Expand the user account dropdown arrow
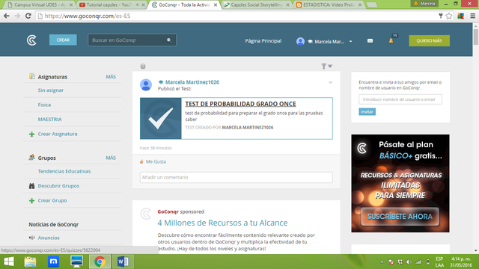479x269 pixels. coord(351,41)
